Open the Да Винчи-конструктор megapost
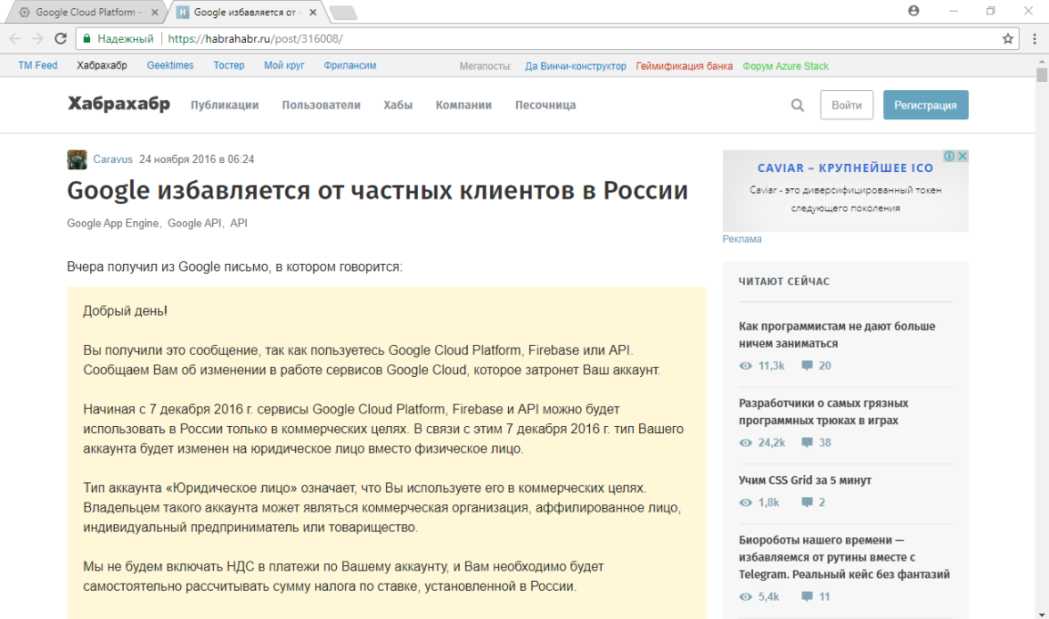Image resolution: width=1049 pixels, height=619 pixels. pyautogui.click(x=575, y=66)
